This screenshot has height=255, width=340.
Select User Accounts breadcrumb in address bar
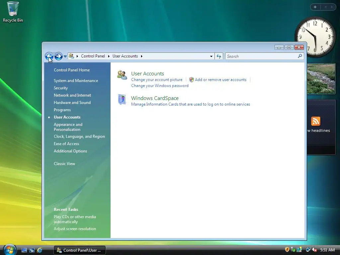[x=125, y=56]
